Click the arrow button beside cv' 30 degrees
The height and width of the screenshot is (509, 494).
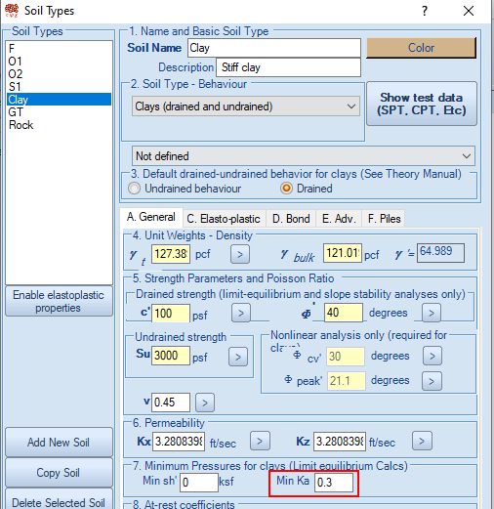[432, 356]
